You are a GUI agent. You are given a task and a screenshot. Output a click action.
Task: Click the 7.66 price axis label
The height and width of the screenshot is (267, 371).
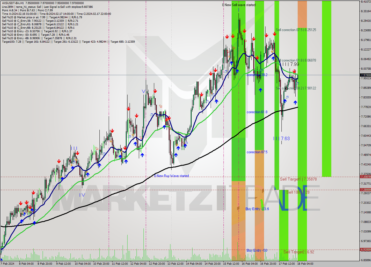point(366,126)
